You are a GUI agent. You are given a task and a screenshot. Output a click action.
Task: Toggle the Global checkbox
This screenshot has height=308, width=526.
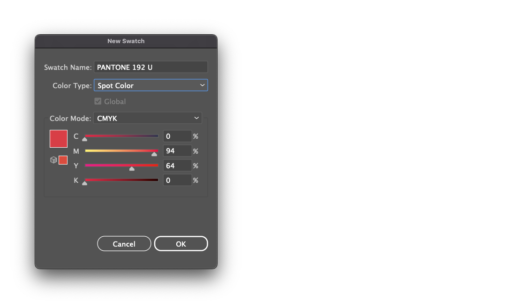click(x=98, y=101)
